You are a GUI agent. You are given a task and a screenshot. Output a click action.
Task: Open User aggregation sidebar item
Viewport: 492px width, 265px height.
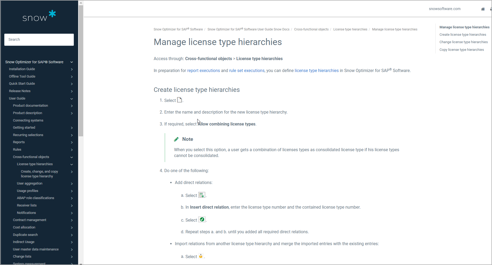click(x=30, y=183)
